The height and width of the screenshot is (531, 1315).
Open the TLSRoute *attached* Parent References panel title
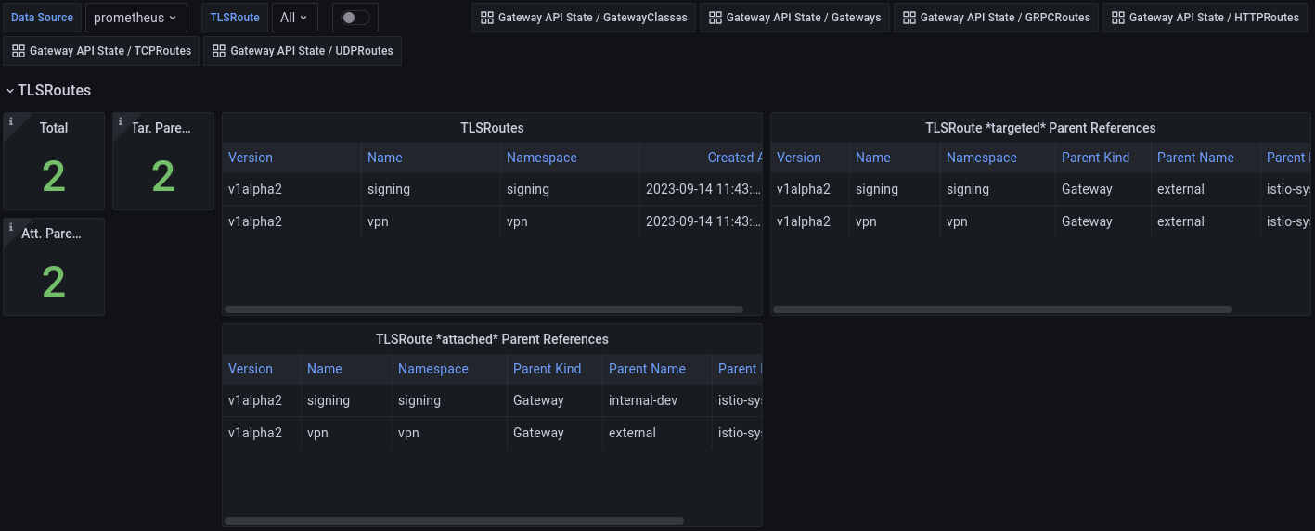pos(492,339)
